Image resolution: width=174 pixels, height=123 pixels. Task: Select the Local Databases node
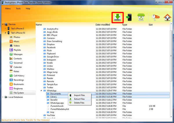coord(16,97)
